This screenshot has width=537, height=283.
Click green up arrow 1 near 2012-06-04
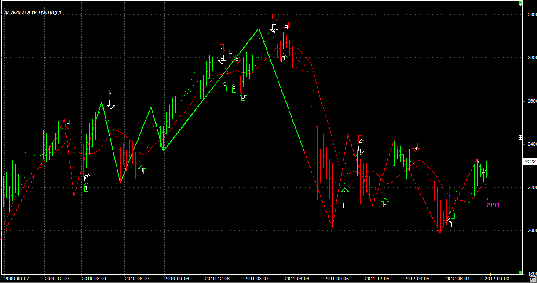pyautogui.click(x=453, y=214)
